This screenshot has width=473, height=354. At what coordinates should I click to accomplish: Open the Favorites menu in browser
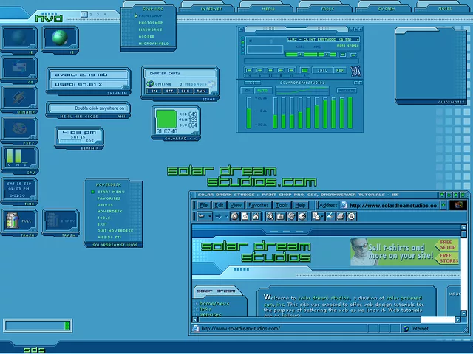point(258,205)
